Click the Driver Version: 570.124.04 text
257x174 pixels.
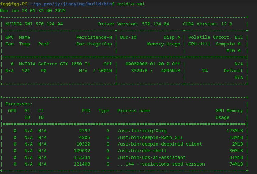pyautogui.click(x=134, y=24)
